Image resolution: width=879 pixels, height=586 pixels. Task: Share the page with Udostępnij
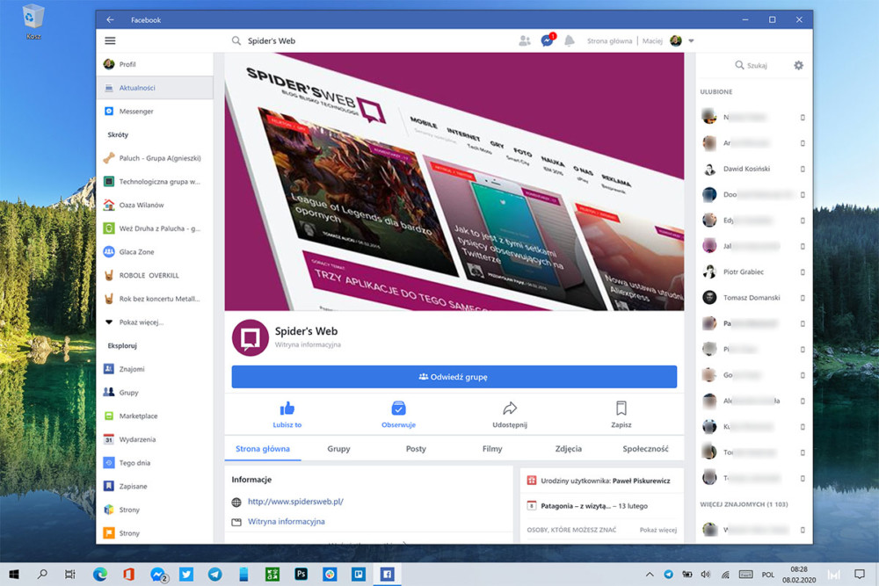point(510,414)
